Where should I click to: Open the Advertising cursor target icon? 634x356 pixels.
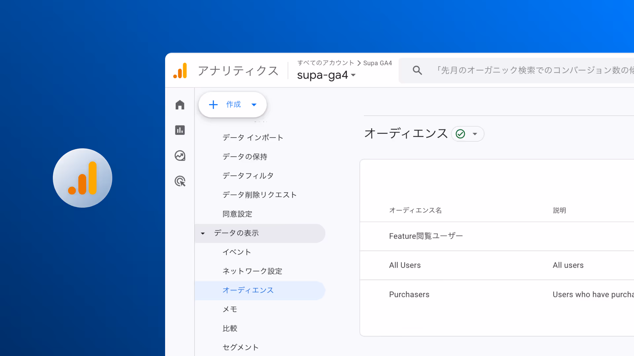(x=180, y=181)
